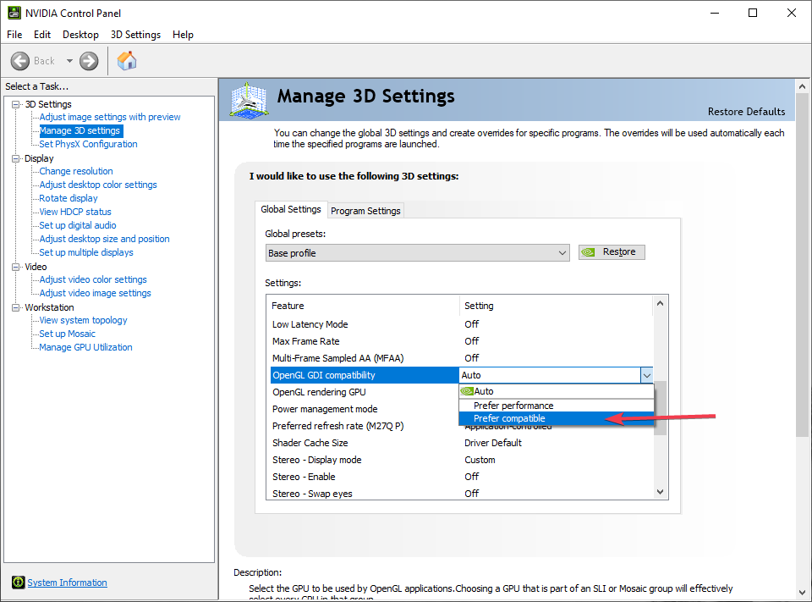Select OpenGL GDI compatibility feature row
This screenshot has width=812, height=602.
pos(365,375)
